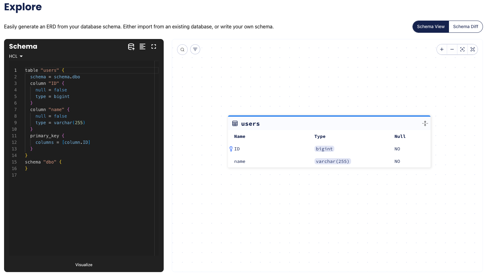This screenshot has width=487, height=278.
Task: Fit ERD diagram to screen
Action: [x=473, y=49]
